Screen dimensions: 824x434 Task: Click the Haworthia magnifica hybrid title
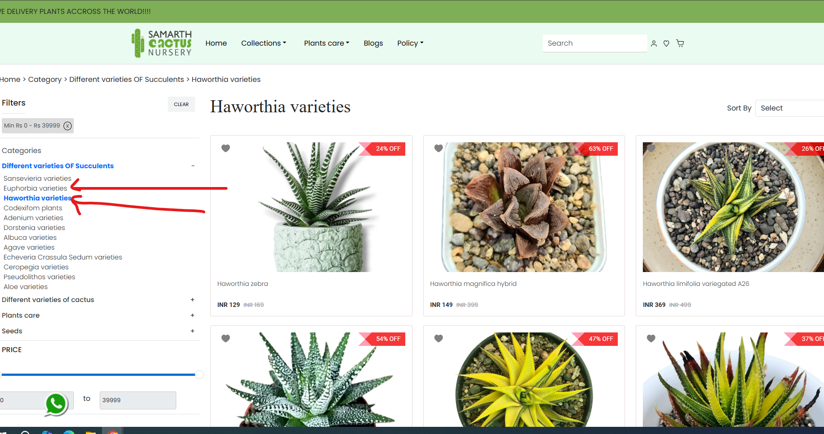pyautogui.click(x=473, y=284)
